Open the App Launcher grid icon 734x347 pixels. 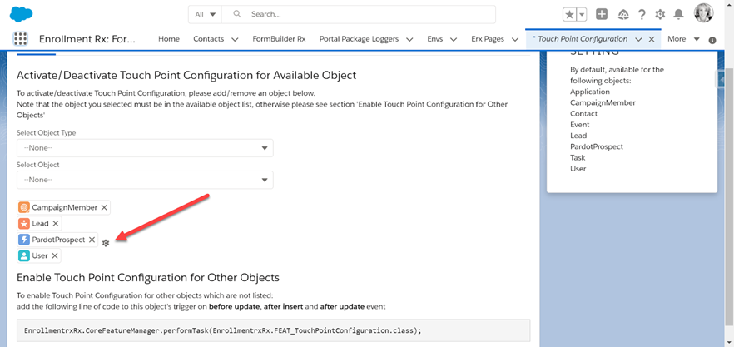point(21,39)
